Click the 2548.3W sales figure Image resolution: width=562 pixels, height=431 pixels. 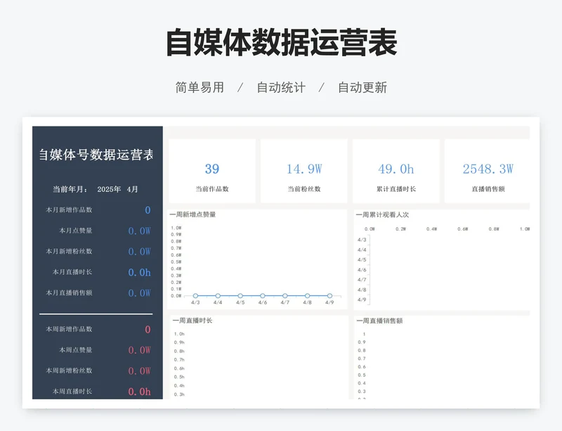[x=488, y=169]
